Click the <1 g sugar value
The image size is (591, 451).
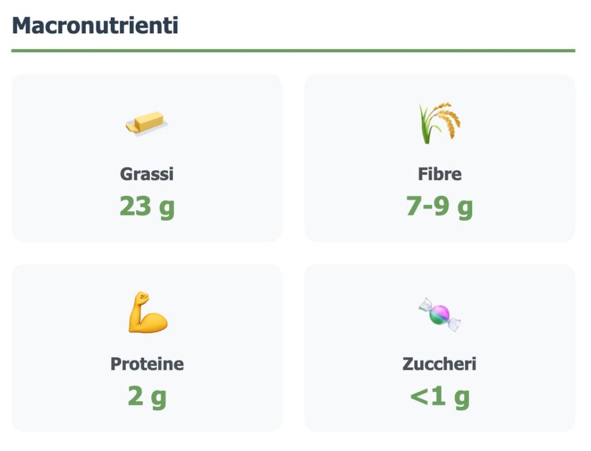(440, 396)
